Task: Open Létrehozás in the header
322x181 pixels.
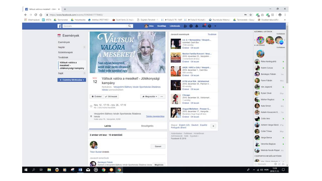Action: 175,26
